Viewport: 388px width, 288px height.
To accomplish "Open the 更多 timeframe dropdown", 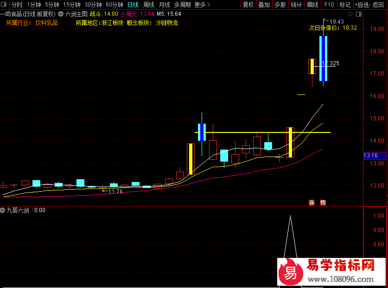I will (x=200, y=5).
